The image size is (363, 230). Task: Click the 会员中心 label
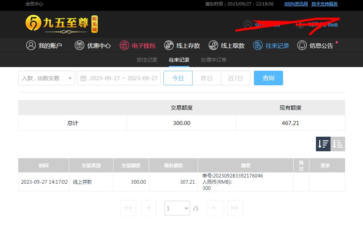(x=34, y=4)
